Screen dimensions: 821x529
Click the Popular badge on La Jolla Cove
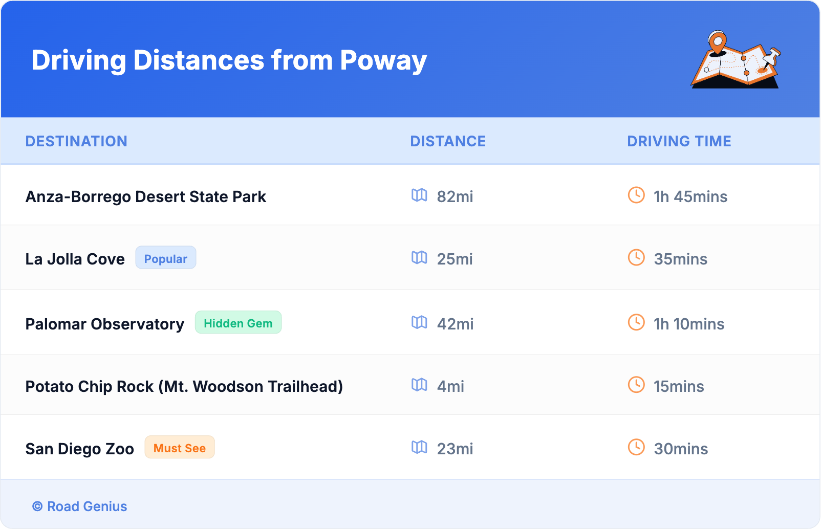166,258
